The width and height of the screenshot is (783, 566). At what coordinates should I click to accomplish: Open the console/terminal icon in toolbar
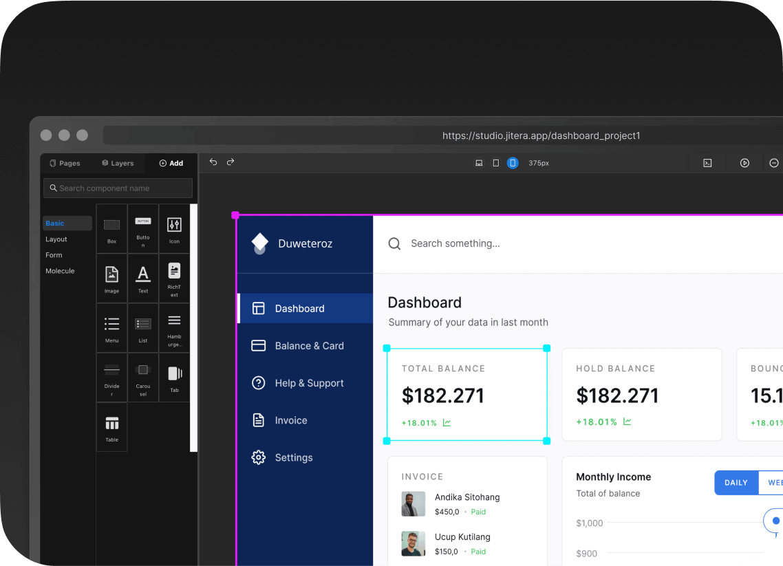(707, 163)
